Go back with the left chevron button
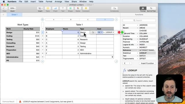185x104 pixels. click(125, 63)
